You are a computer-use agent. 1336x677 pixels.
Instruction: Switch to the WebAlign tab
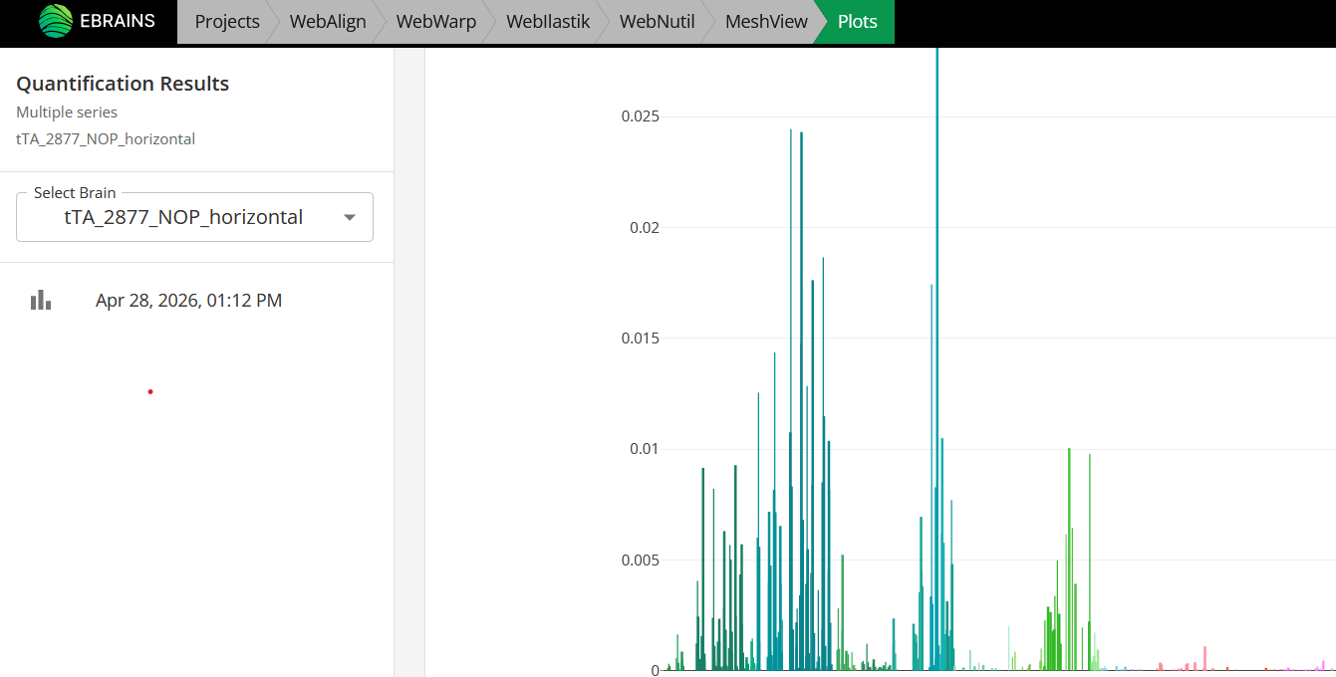pos(328,22)
